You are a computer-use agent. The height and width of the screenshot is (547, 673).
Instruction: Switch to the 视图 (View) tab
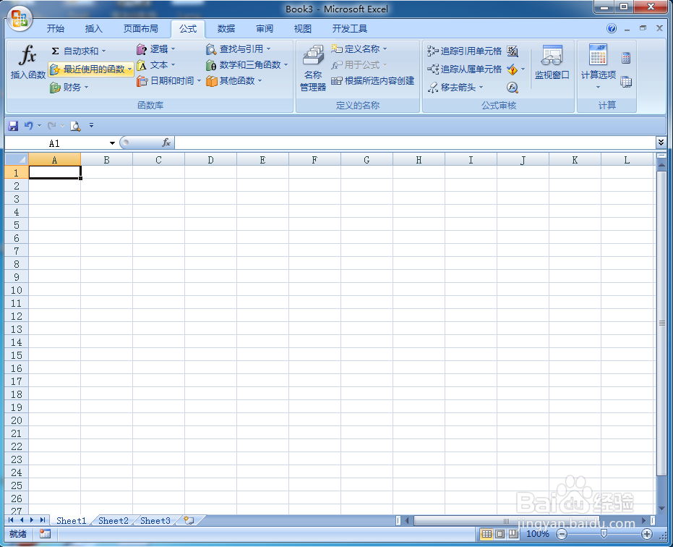tap(303, 29)
